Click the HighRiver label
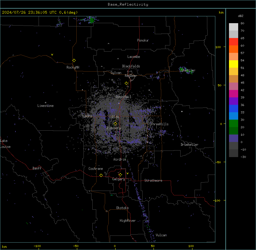The height and width of the screenshot is (250, 256). (128, 221)
